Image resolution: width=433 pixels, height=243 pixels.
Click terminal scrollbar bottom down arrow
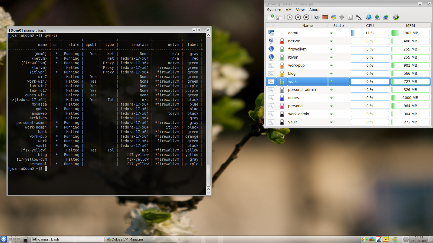[208, 193]
